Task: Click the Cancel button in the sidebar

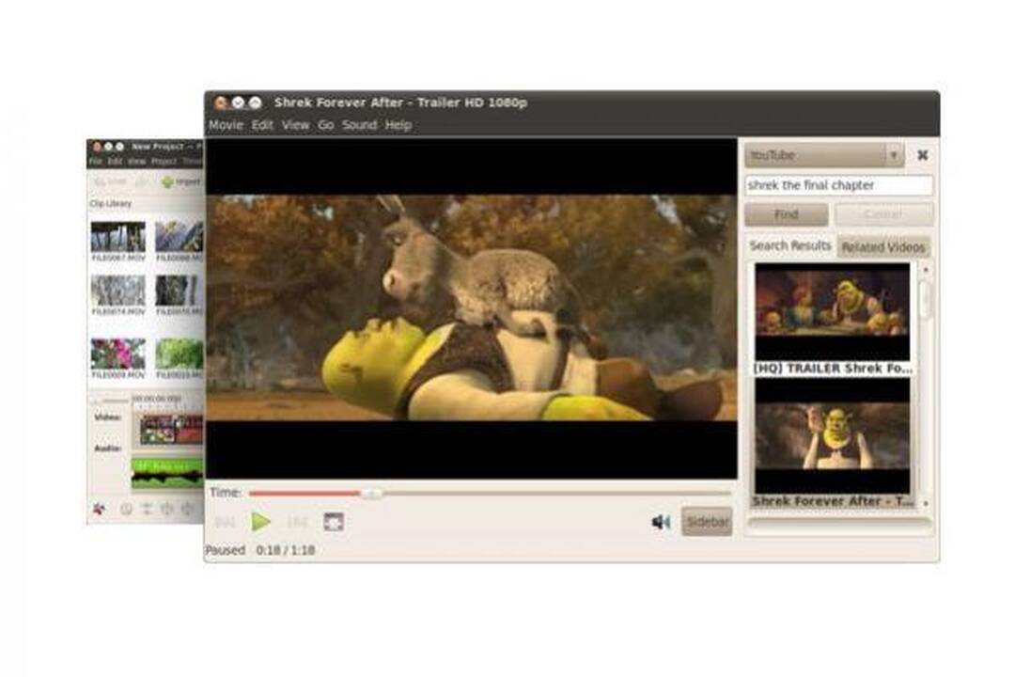Action: click(883, 214)
